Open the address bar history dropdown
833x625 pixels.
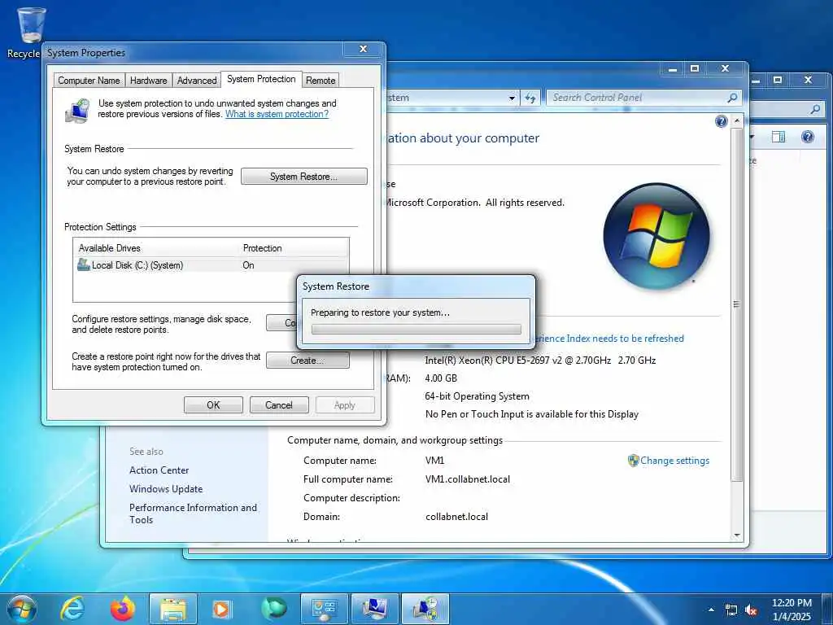[x=512, y=98]
